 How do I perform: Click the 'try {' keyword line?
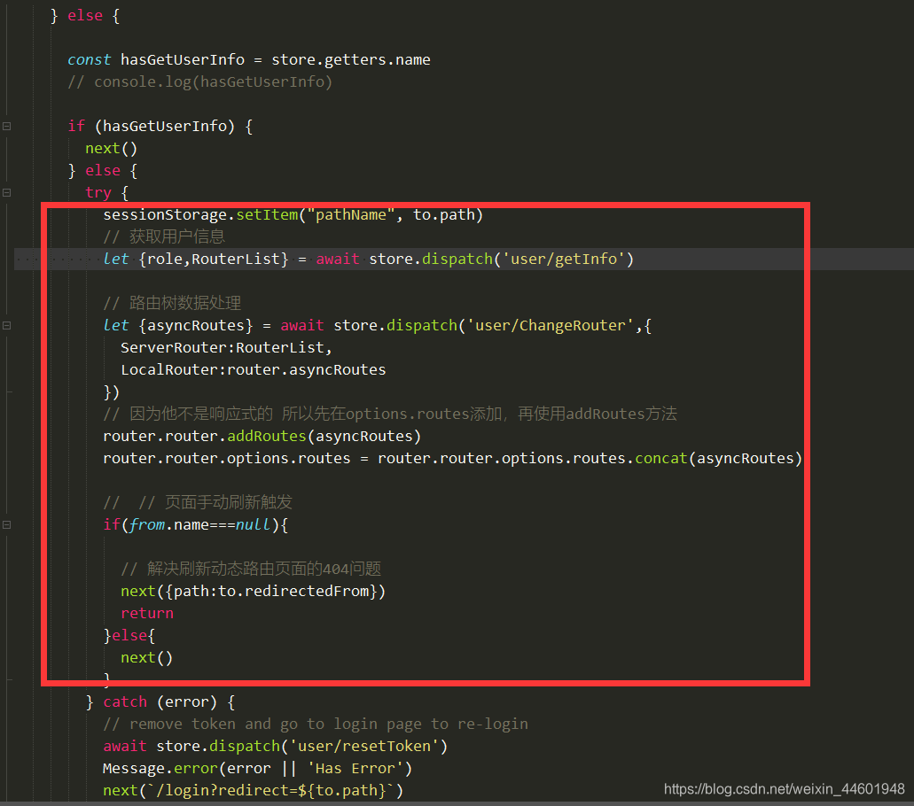click(x=107, y=192)
